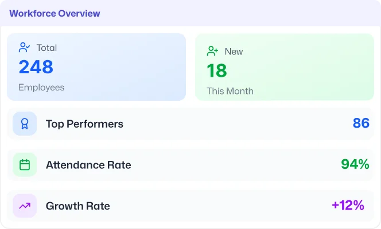Click the 'New' label in green card
This screenshot has width=381, height=229.
click(x=234, y=52)
